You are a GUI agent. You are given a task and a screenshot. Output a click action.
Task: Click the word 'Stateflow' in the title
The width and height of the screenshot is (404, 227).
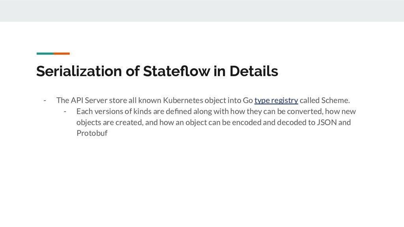coord(176,71)
